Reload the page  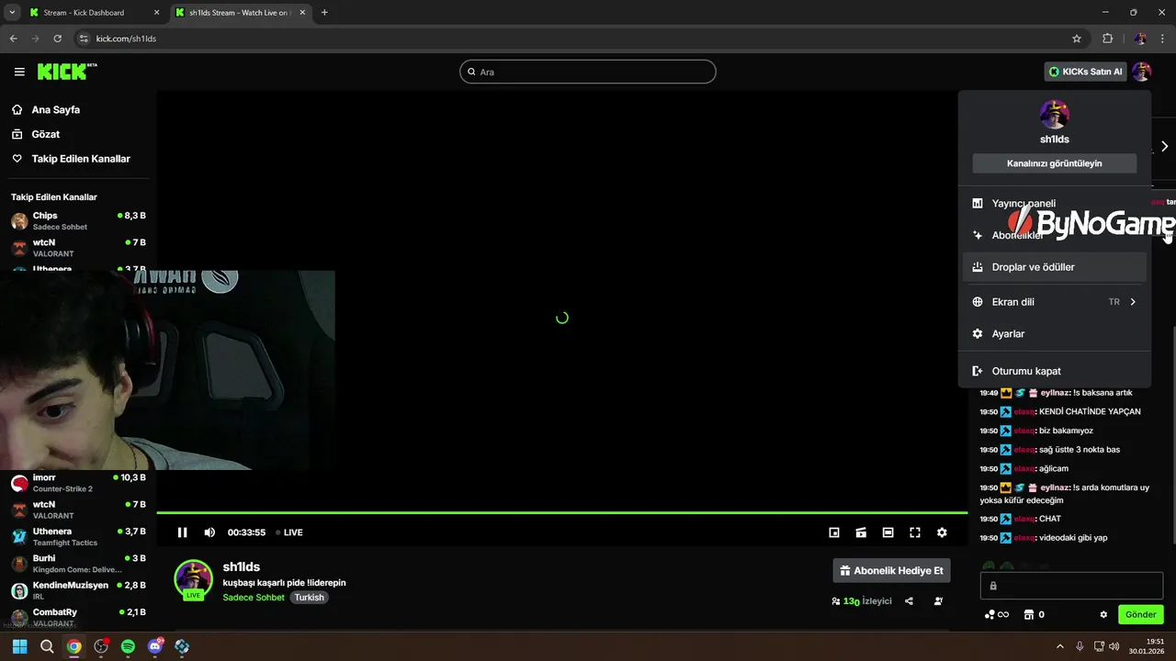click(58, 39)
